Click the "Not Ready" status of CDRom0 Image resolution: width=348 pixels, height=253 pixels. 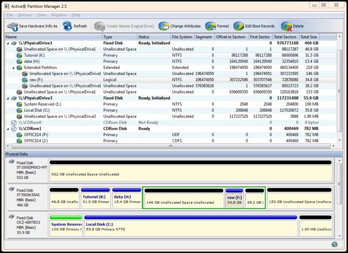coord(148,122)
